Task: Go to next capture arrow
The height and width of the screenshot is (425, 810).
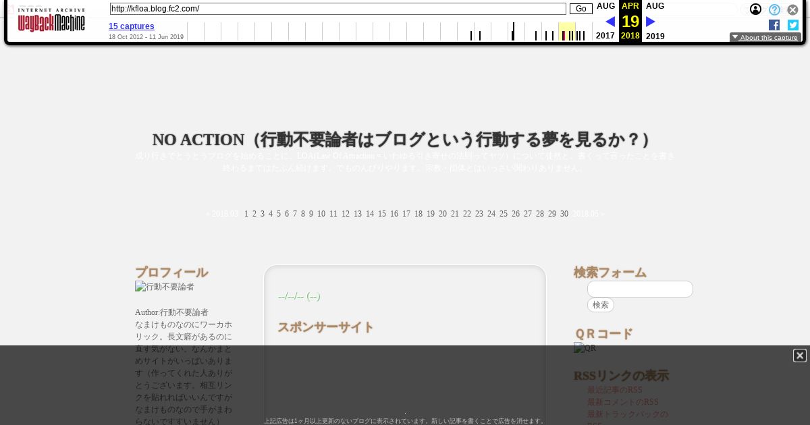Action: [x=651, y=22]
